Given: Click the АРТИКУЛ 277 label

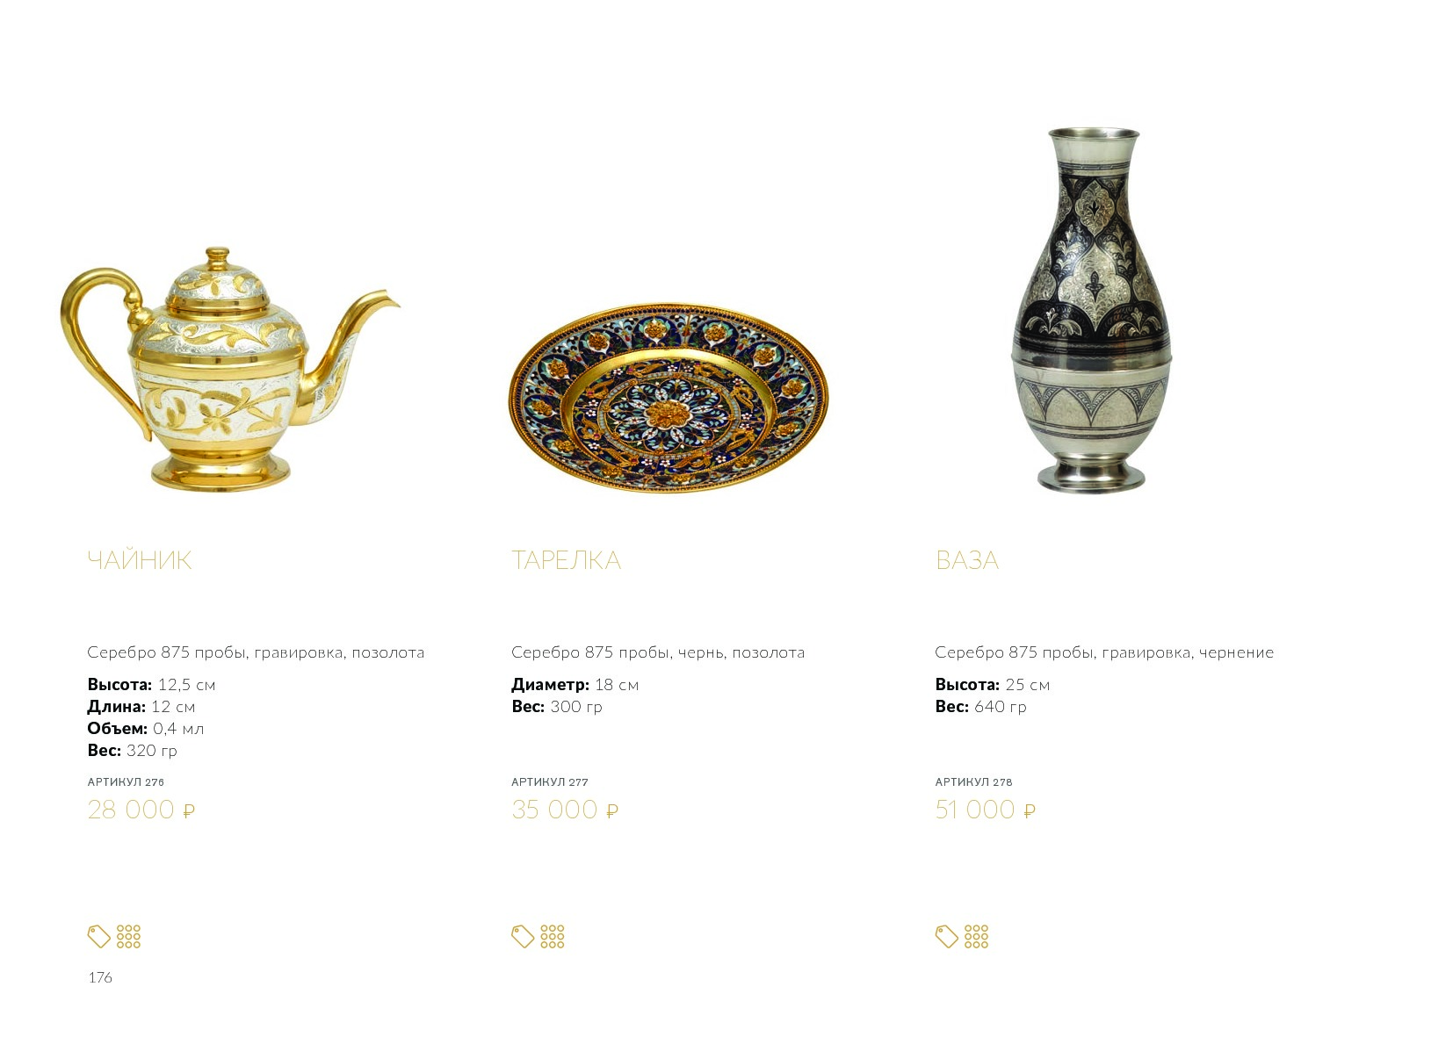Looking at the screenshot, I should pos(550,781).
